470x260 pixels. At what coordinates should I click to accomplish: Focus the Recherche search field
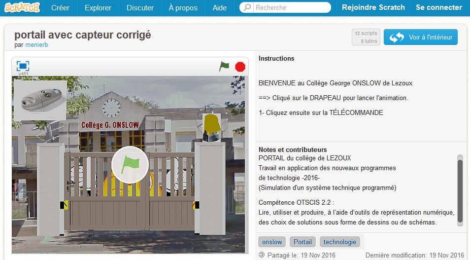[x=285, y=7]
